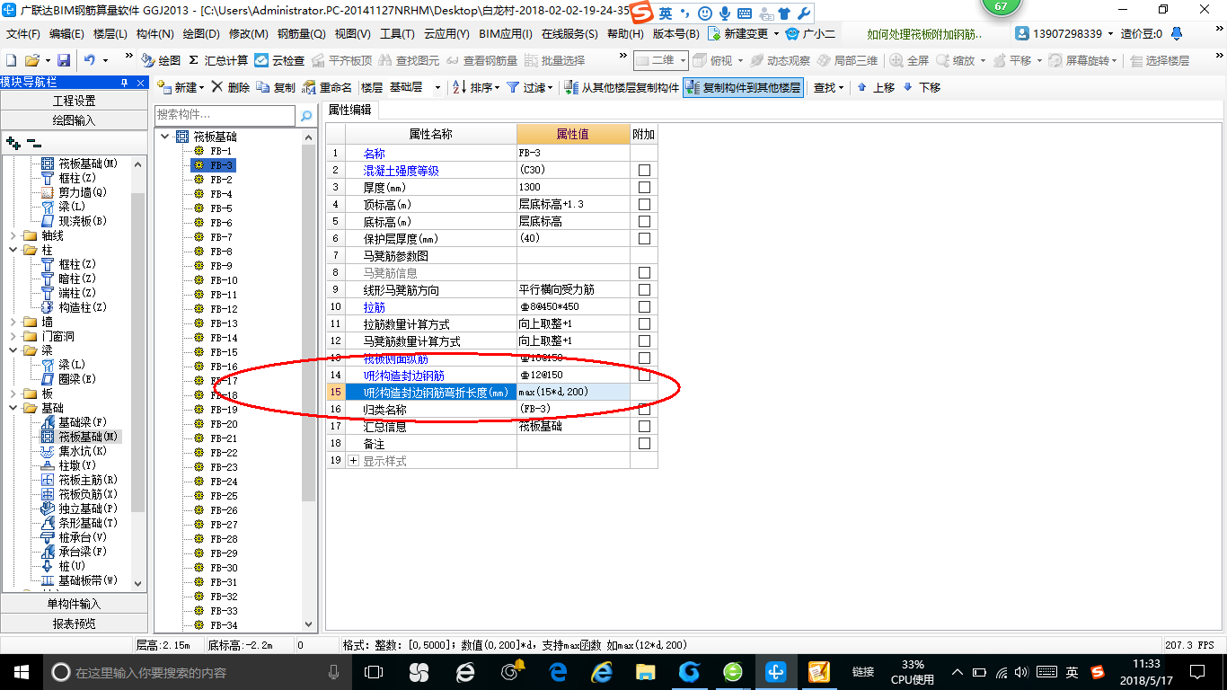Viewport: 1227px width, 690px height.
Task: Expand the 墙 folder in the navigation tree
Action: click(12, 322)
